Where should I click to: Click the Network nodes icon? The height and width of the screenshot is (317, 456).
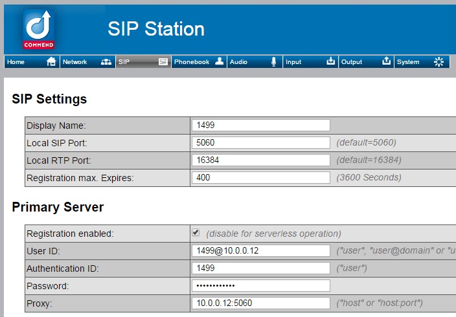click(x=107, y=62)
